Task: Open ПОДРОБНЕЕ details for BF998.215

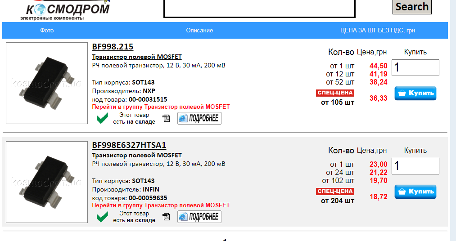Action: pos(199,118)
